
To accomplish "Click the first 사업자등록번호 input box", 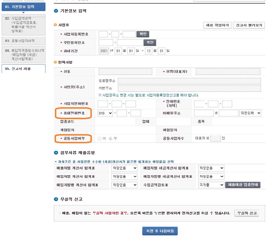I will [103, 34].
